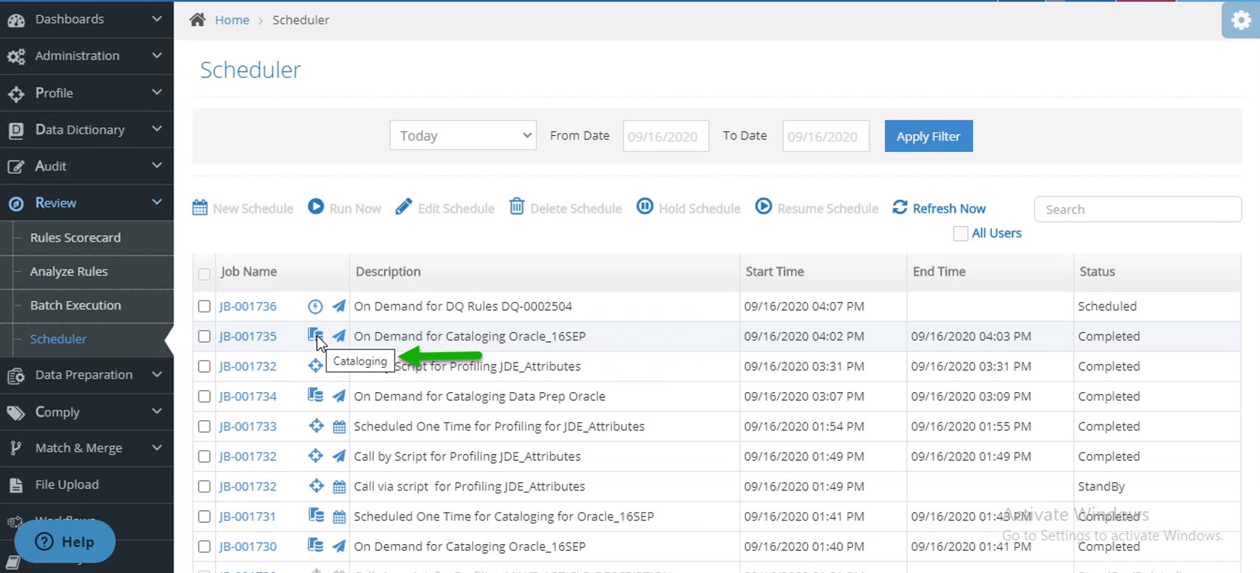Open job link JB-001735
The width and height of the screenshot is (1260, 573).
click(x=248, y=337)
